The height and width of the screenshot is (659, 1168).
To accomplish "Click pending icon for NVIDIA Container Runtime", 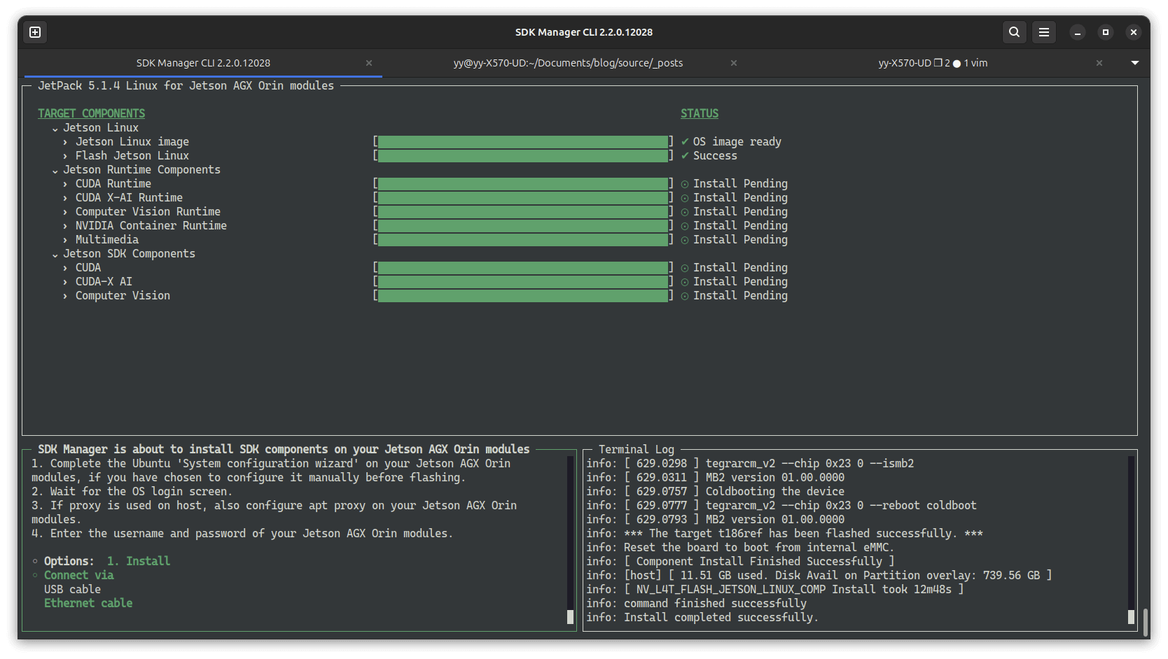I will (x=685, y=226).
